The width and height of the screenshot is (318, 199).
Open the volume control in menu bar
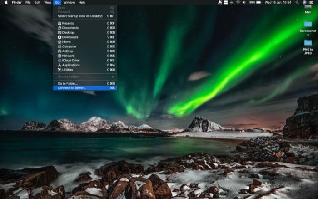[x=244, y=2]
